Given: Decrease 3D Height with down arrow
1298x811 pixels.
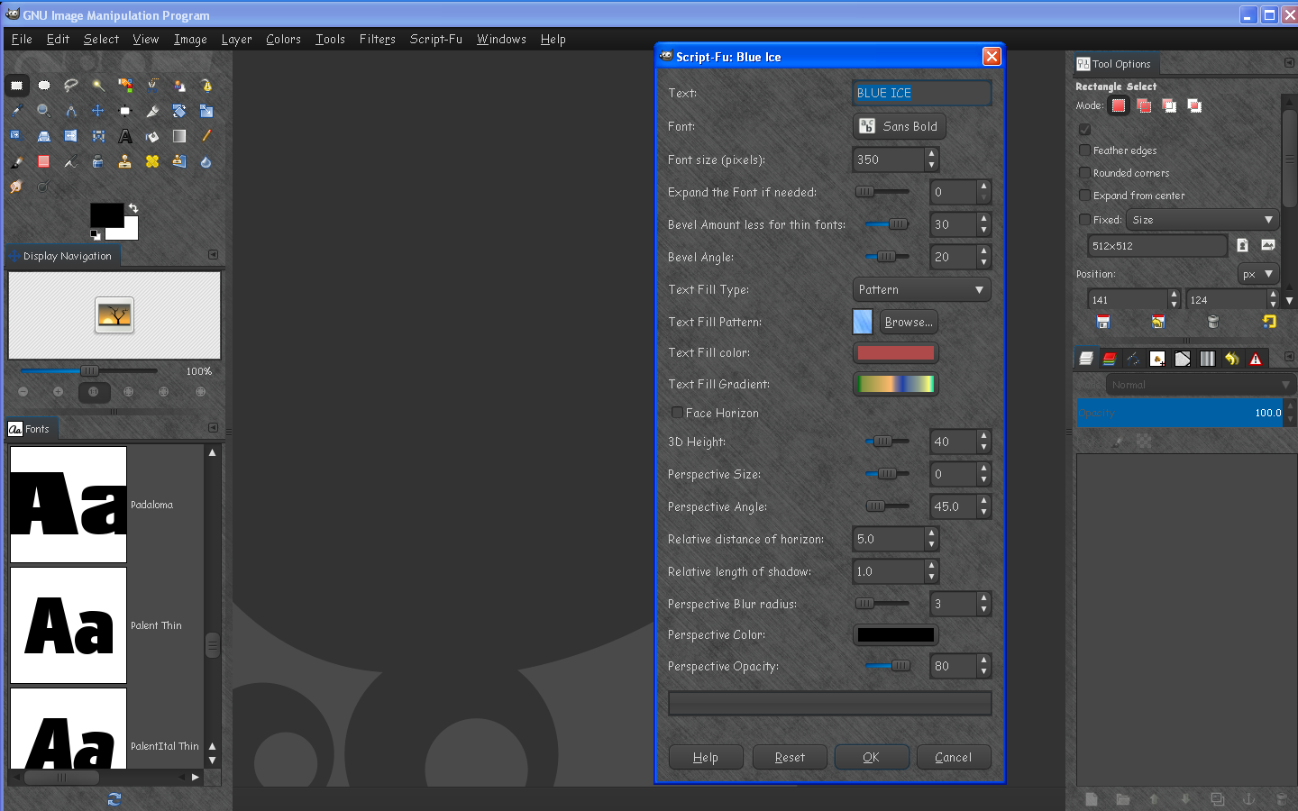Looking at the screenshot, I should (983, 447).
